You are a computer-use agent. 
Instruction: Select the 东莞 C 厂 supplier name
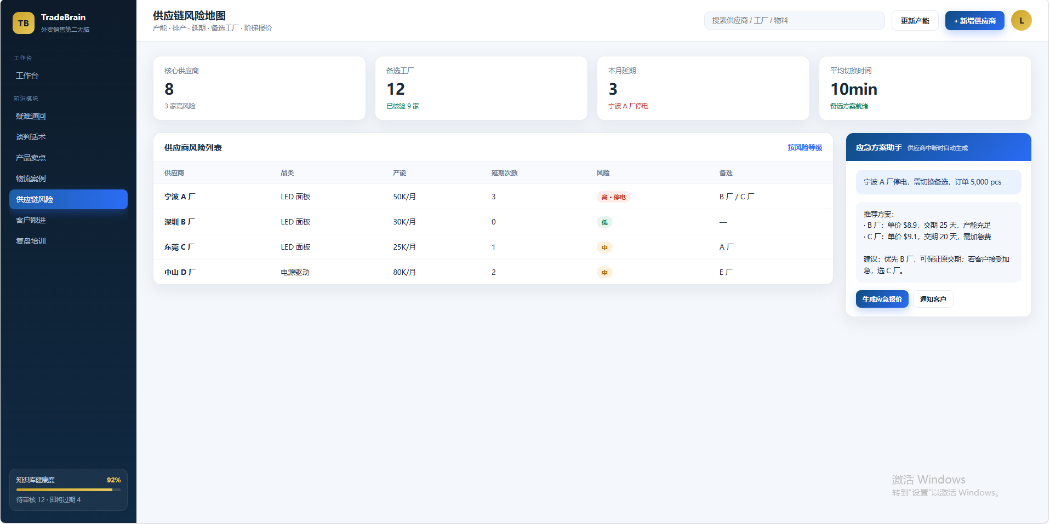180,247
